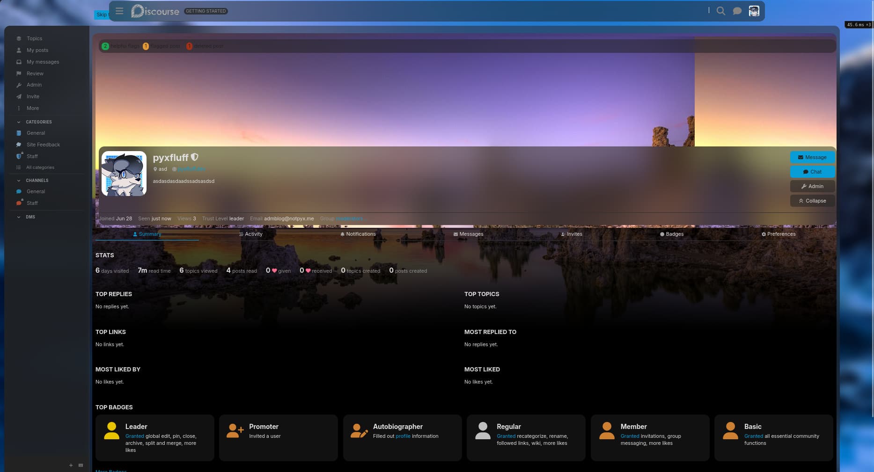Toggle the keyboard shortcuts icon in sidebar footer
This screenshot has height=472, width=874.
point(81,465)
